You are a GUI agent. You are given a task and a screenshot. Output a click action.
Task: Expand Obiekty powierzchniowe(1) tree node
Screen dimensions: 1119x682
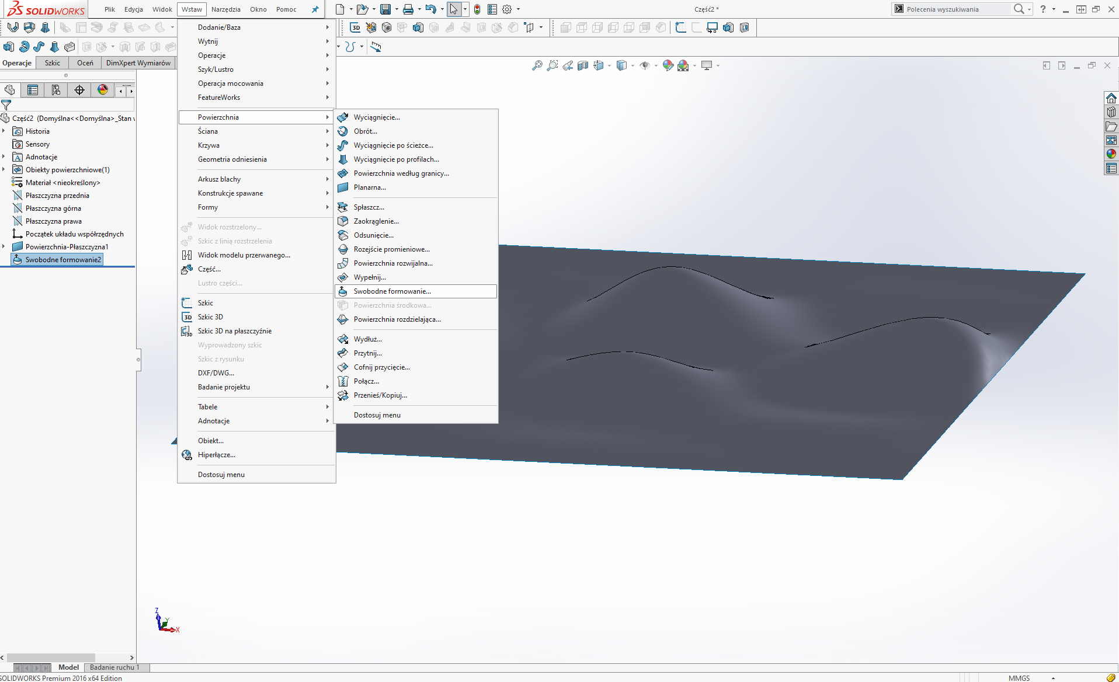4,170
